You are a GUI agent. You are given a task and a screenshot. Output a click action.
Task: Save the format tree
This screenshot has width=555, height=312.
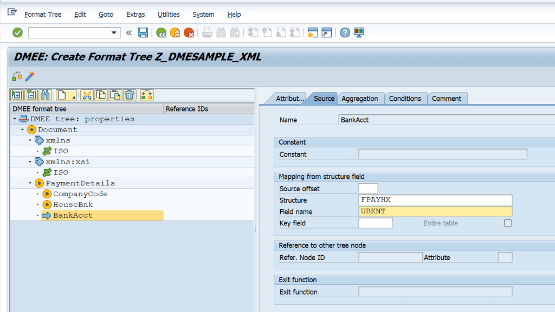click(143, 32)
